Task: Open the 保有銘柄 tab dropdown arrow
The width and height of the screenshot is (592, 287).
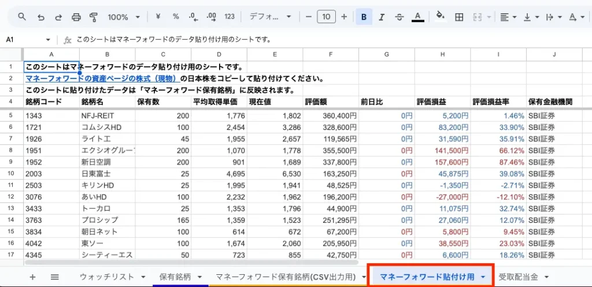Action: point(199,277)
